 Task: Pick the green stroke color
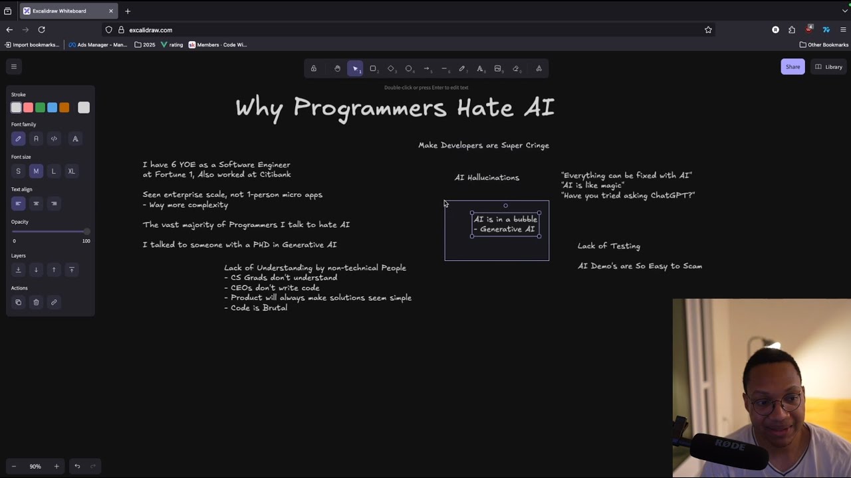pos(40,108)
